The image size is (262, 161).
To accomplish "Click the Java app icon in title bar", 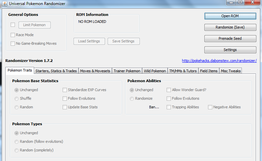I will coord(5,3).
